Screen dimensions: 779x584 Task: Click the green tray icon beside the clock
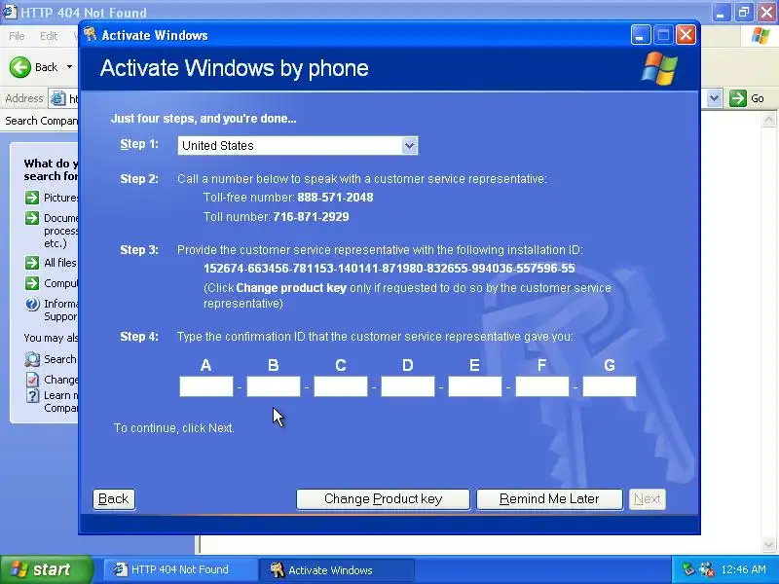coord(688,569)
